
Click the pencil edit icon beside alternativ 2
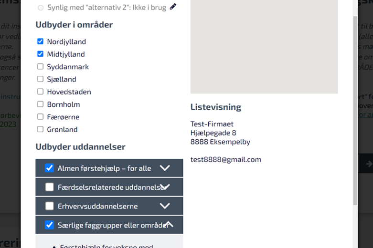tap(173, 7)
